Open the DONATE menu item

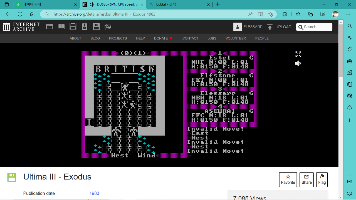[x=163, y=38]
